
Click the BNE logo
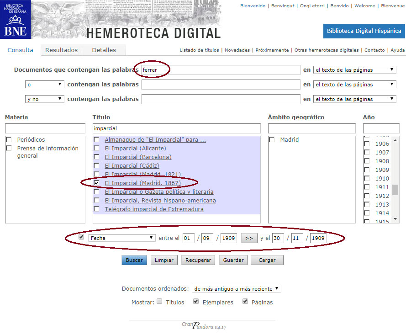[x=16, y=20]
